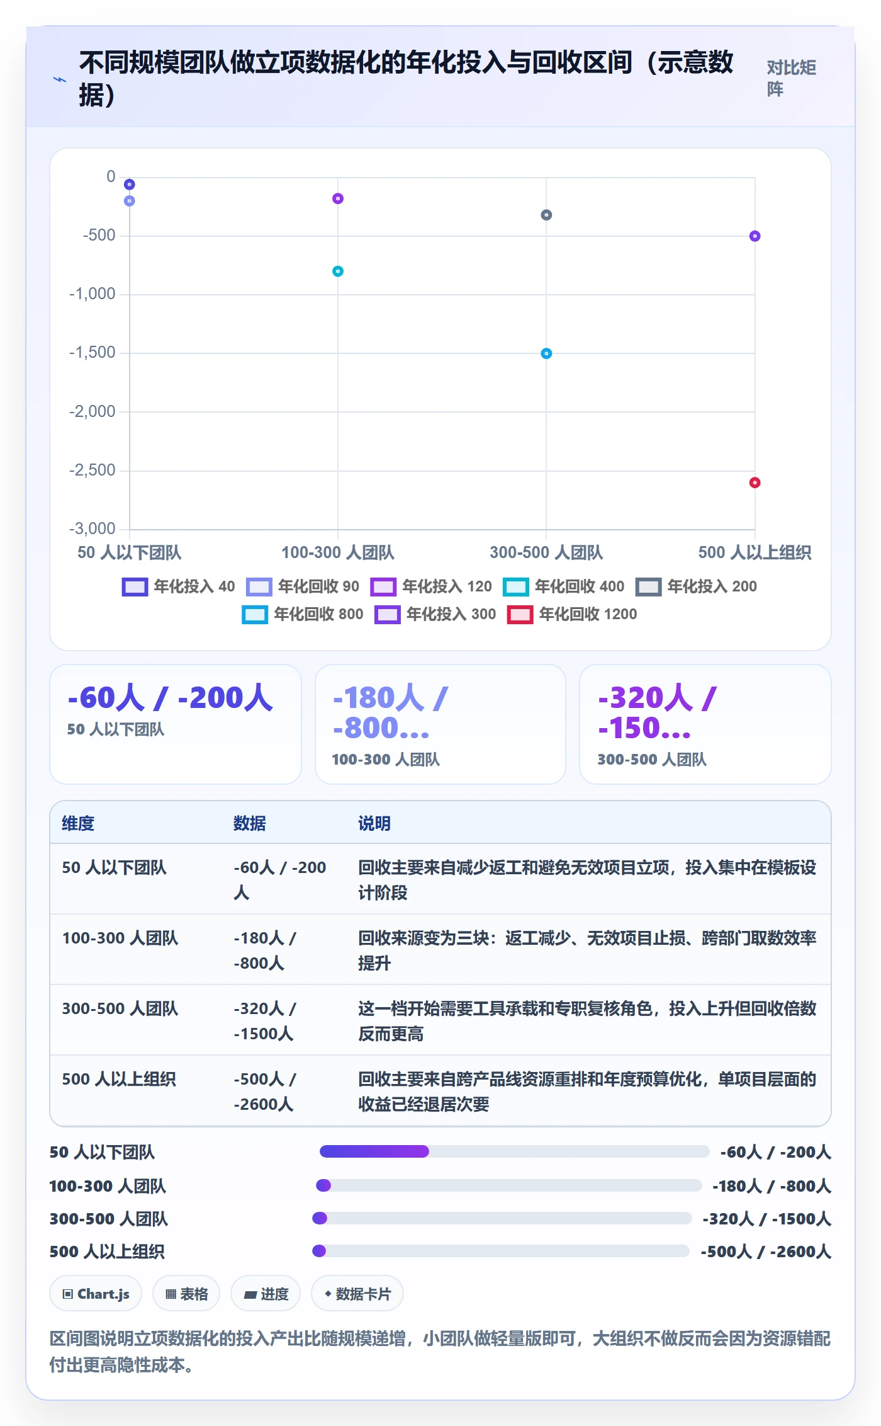Click the 说明 column header
881x1426 pixels.
[x=374, y=823]
